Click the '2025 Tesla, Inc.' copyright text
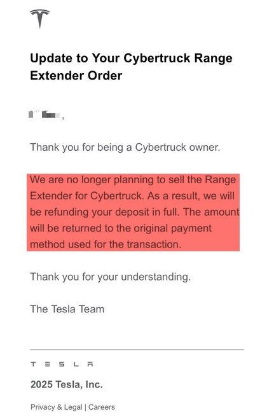Screen dimensions: 274x418 (x=67, y=384)
